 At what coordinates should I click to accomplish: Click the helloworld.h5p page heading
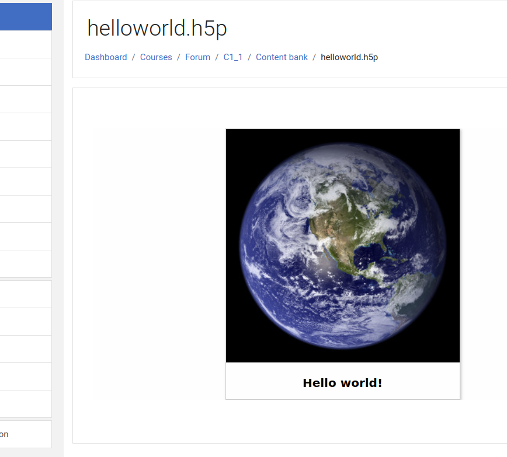click(x=157, y=28)
